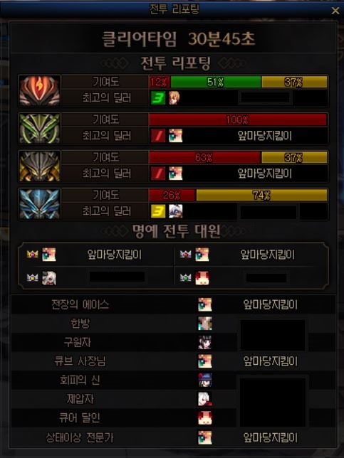The width and height of the screenshot is (344, 458).
Task: Select the gold armored boss emblem icon
Action: [x=39, y=166]
